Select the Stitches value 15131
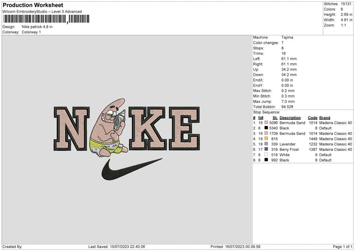The width and height of the screenshot is (355, 251). [346, 4]
